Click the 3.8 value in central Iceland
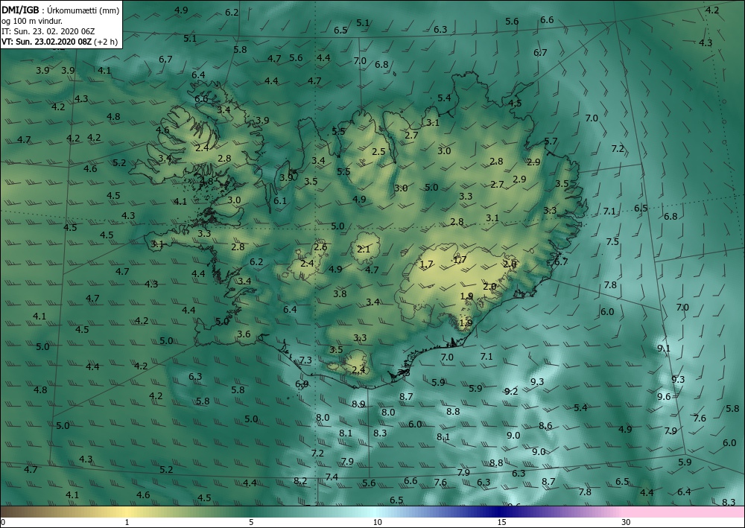 click(340, 294)
